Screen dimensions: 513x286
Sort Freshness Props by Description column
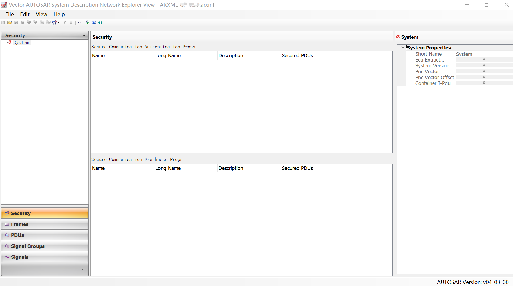coord(249,168)
